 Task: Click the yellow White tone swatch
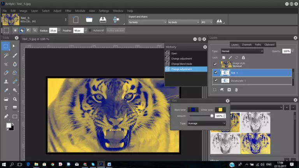(x=220, y=110)
